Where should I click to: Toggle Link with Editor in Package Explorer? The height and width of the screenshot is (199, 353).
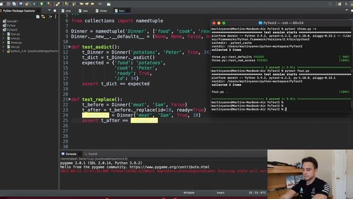click(x=43, y=17)
